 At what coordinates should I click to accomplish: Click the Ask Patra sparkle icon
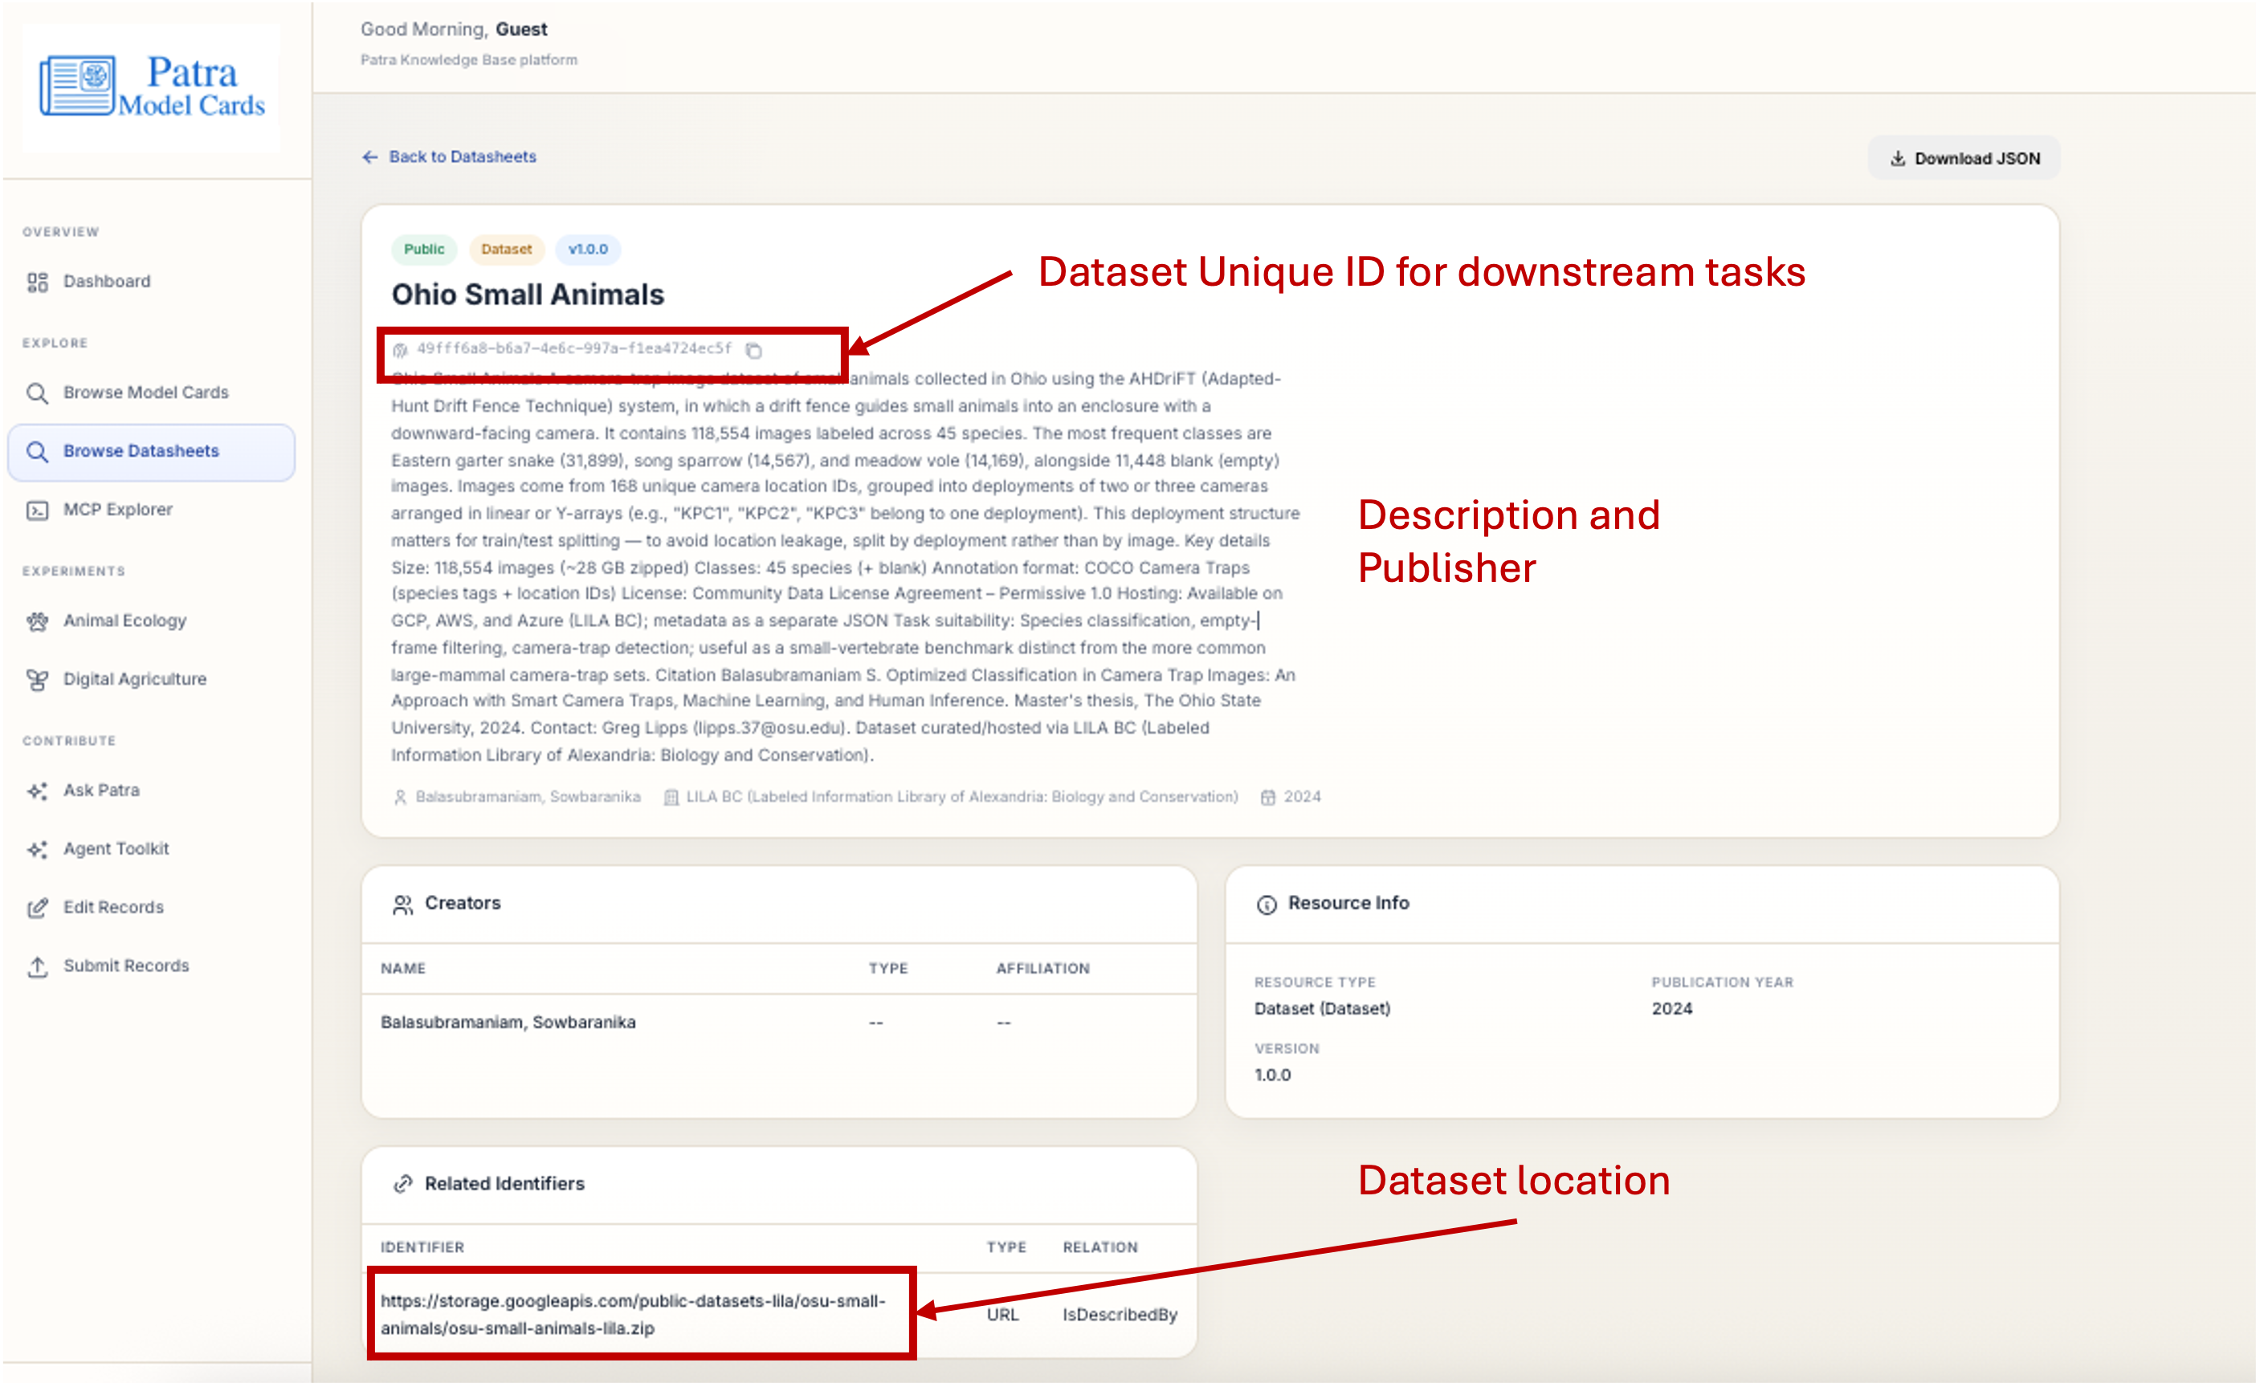[38, 791]
